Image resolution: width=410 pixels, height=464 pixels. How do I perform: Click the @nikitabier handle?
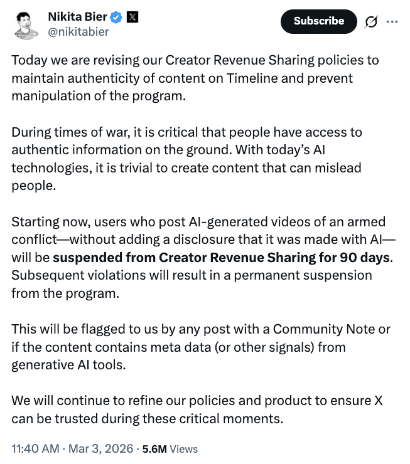(78, 31)
